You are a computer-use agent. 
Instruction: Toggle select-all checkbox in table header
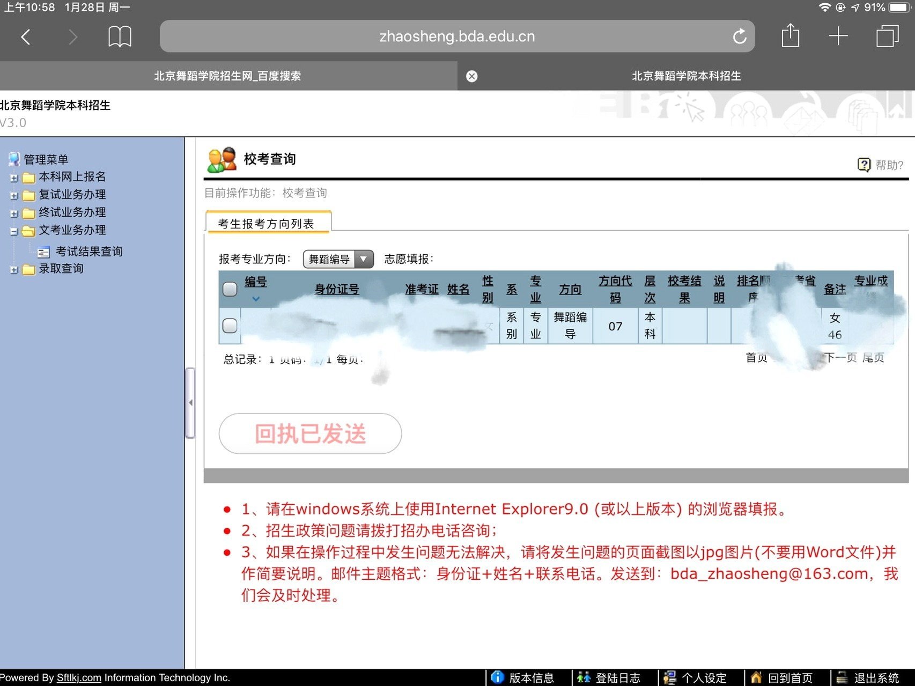point(230,289)
